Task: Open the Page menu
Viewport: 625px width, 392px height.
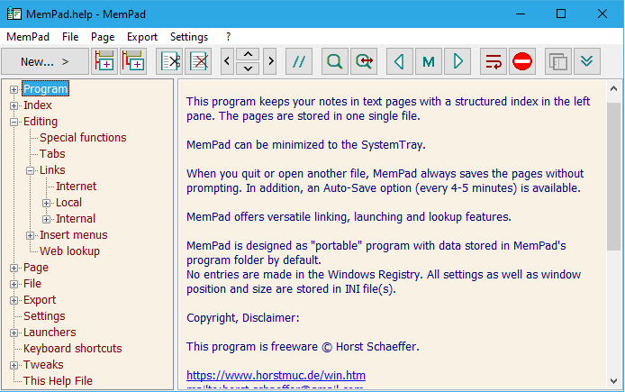Action: tap(103, 37)
